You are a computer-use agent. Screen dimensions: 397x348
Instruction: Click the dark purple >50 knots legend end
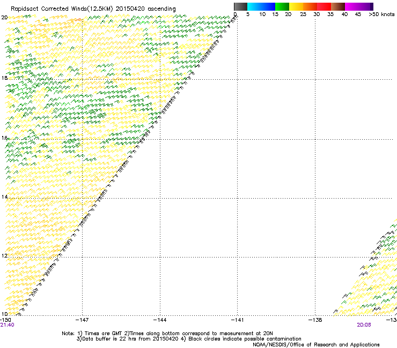pyautogui.click(x=371, y=6)
